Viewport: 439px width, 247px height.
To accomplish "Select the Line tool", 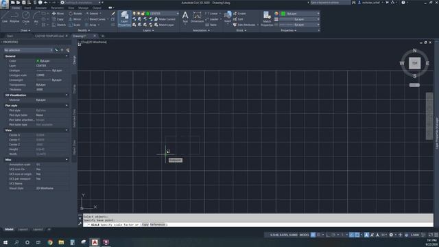I will [5, 16].
